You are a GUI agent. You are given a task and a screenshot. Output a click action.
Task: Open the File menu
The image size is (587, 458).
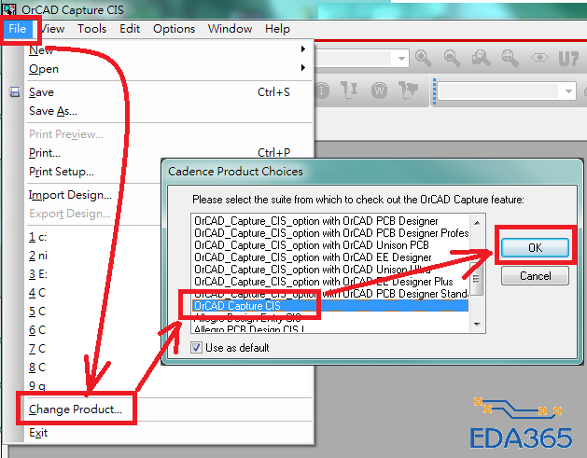(18, 29)
